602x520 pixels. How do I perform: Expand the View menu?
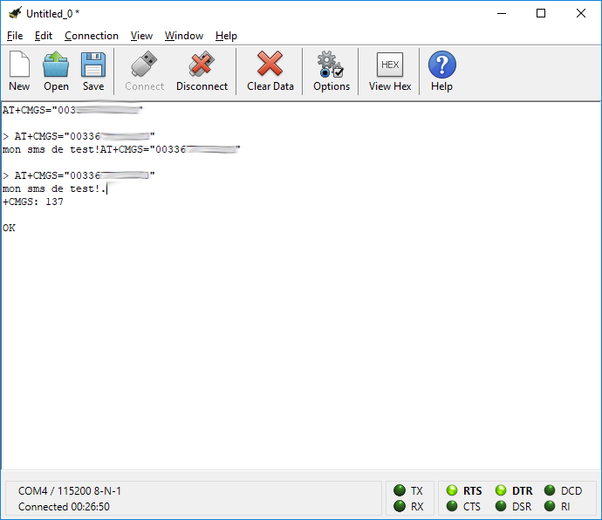point(141,36)
